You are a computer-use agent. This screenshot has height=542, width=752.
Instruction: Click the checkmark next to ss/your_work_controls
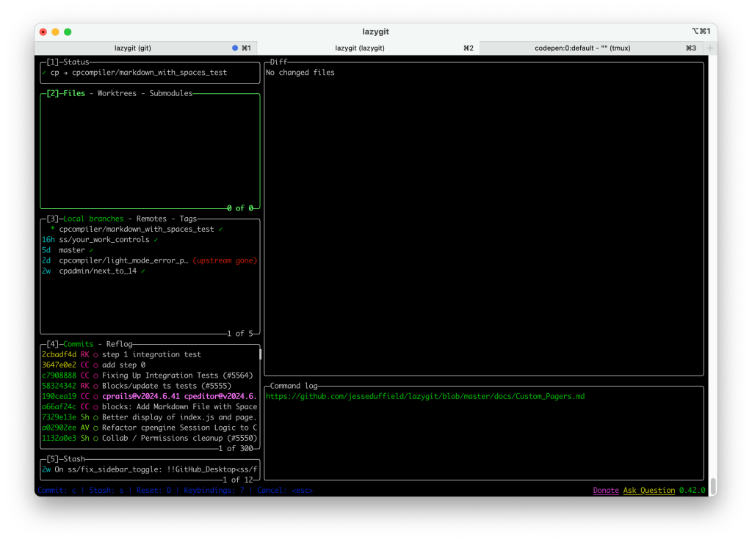click(156, 240)
